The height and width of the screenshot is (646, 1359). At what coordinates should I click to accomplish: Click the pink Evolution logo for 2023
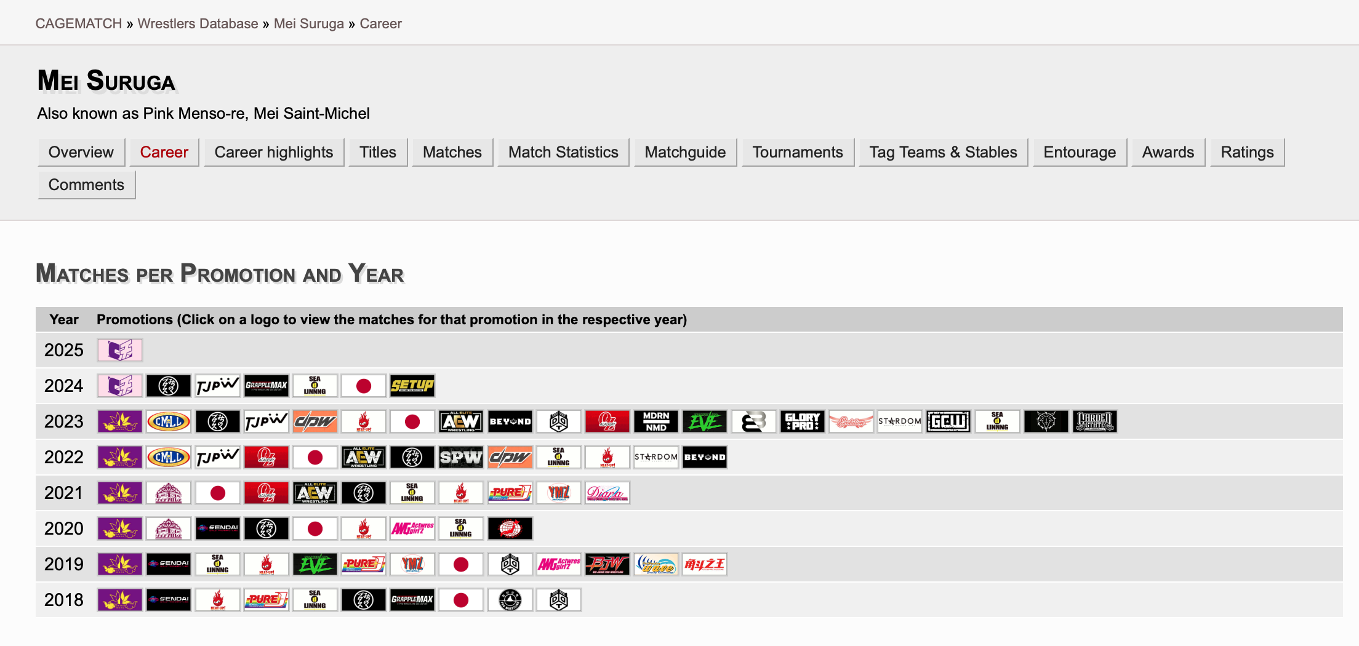pos(851,421)
